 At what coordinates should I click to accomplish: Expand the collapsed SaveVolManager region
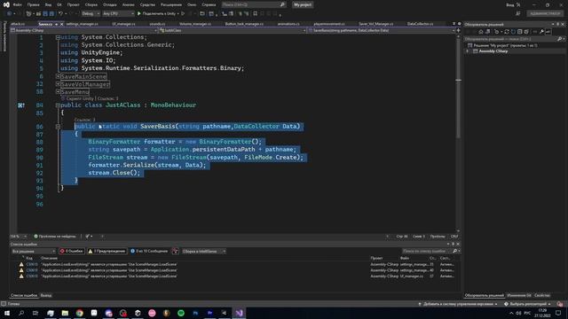coord(58,84)
